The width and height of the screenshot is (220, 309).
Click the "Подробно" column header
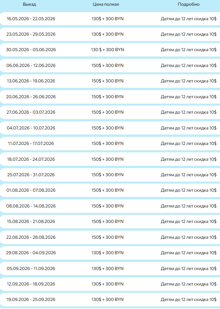pos(188,4)
